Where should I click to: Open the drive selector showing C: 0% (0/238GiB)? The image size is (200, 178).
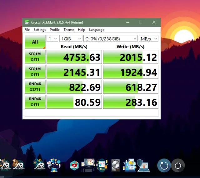pos(110,39)
